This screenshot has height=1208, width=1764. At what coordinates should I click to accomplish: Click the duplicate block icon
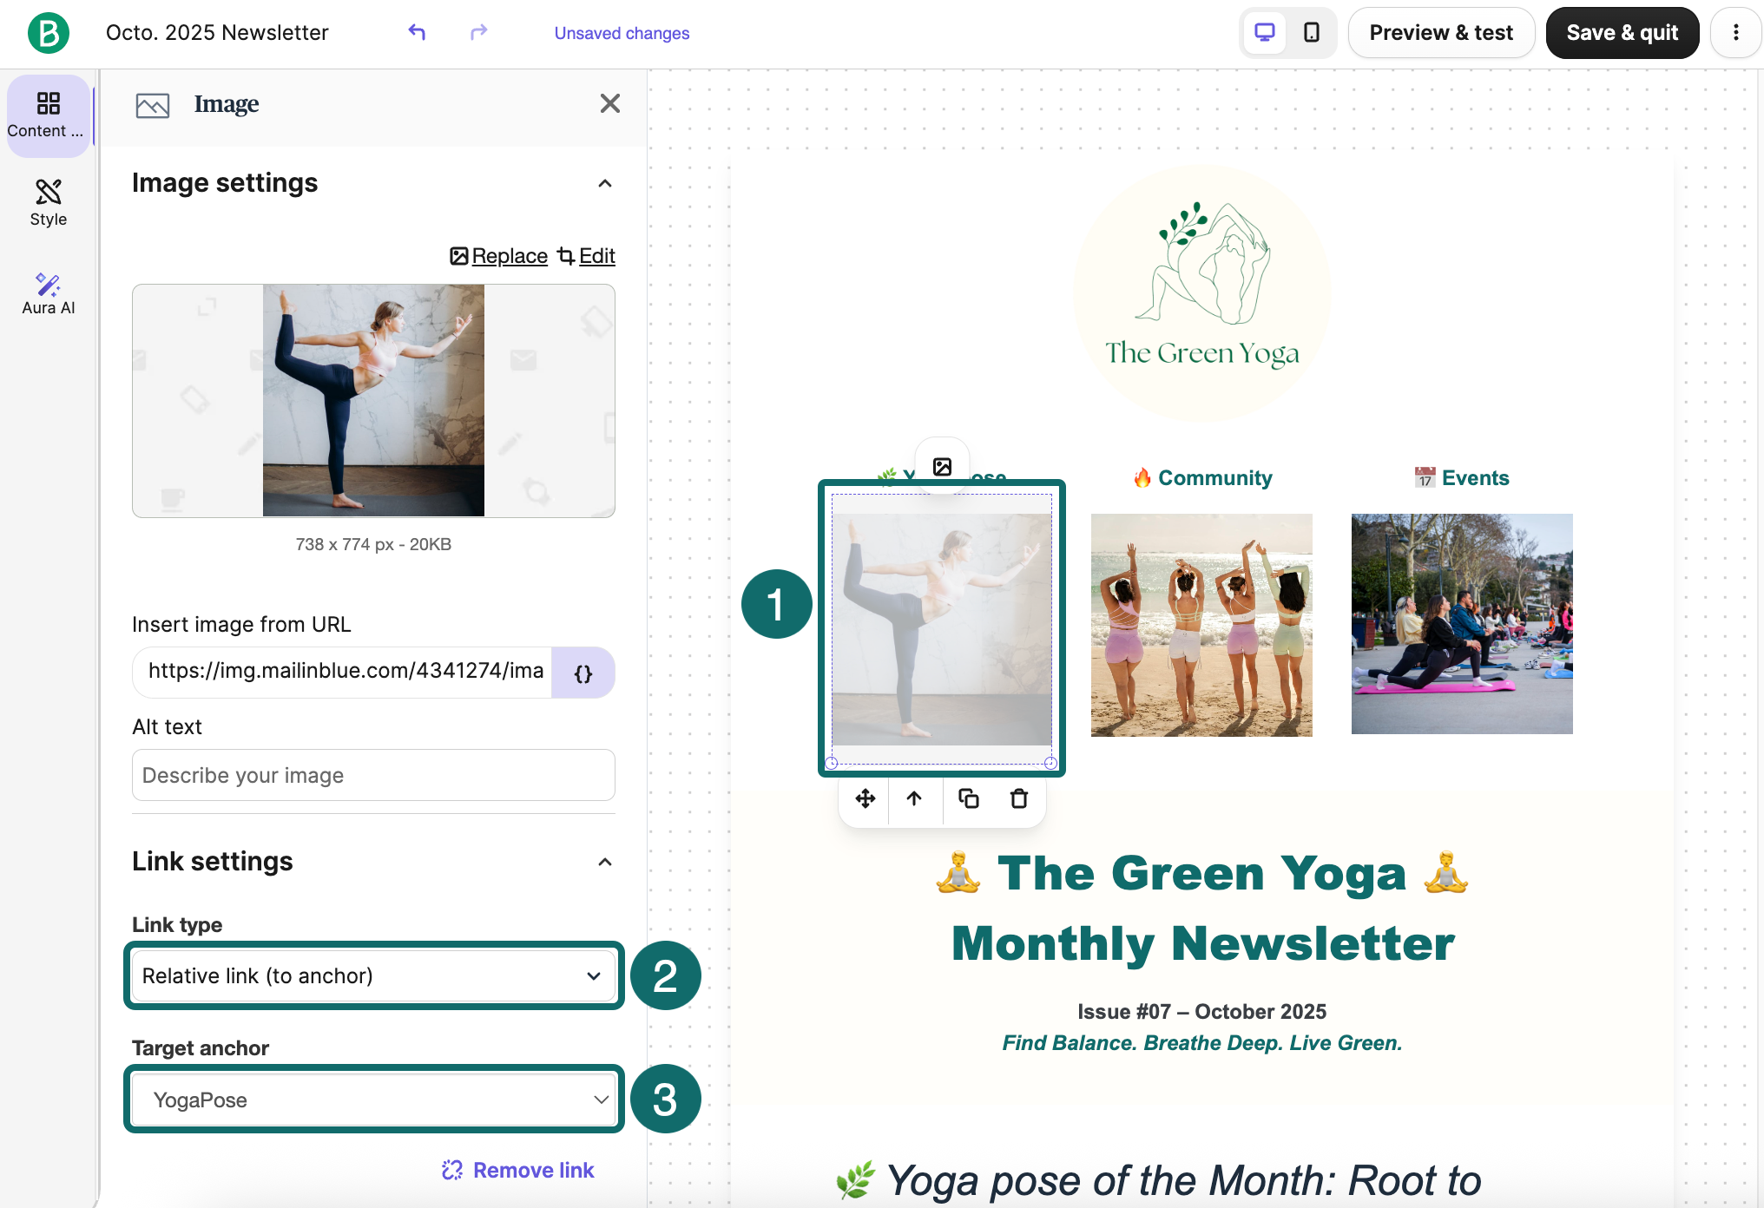[x=968, y=798]
